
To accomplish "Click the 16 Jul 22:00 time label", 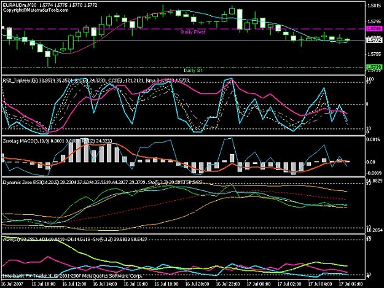I will click(228, 284).
